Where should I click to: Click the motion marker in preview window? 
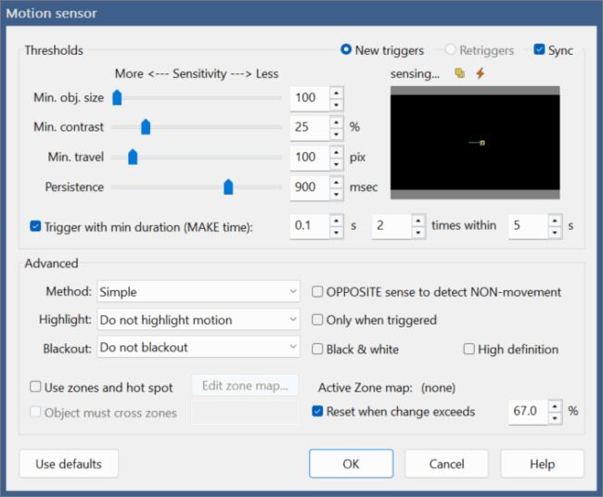tap(482, 142)
